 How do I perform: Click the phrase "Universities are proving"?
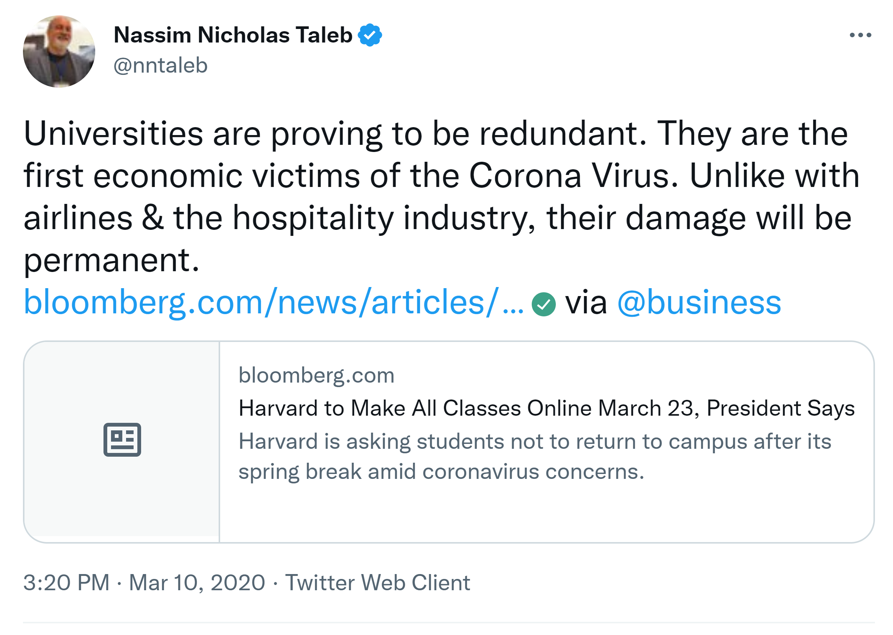tap(202, 134)
